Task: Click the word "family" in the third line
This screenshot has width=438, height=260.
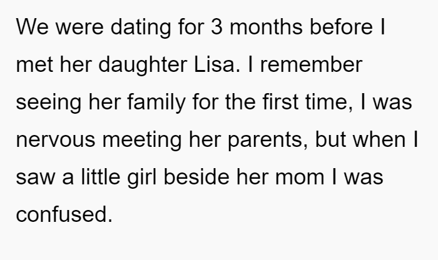Action: (156, 102)
